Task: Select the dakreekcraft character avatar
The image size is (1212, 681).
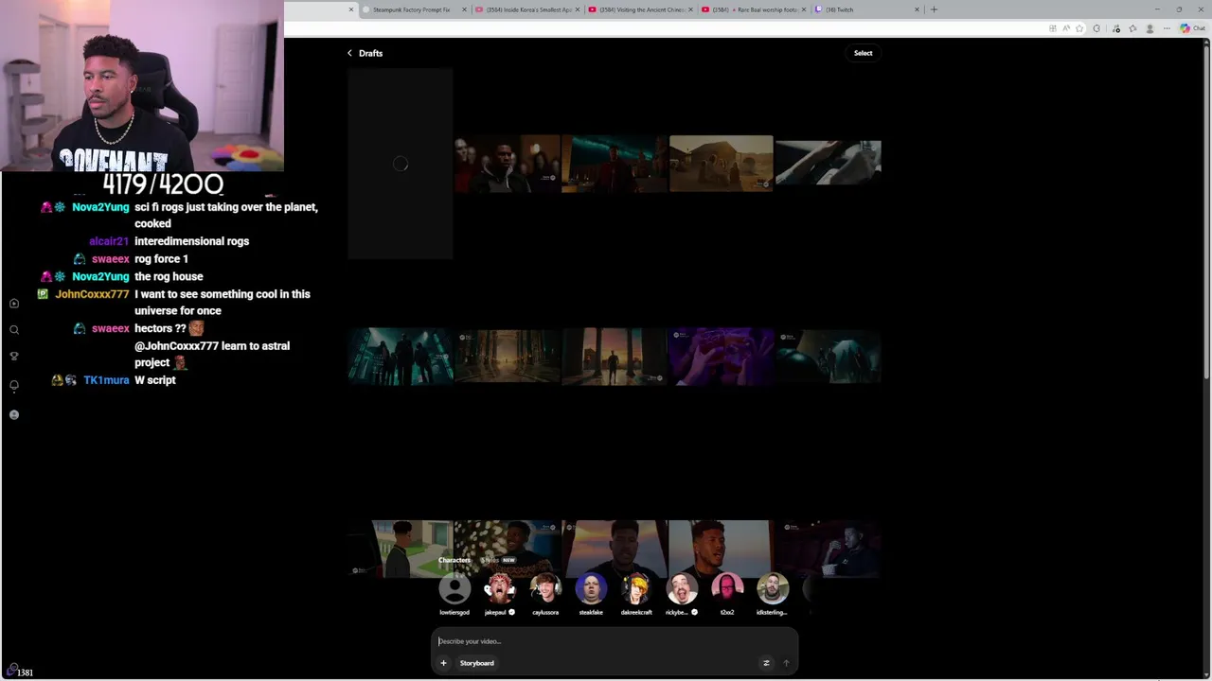Action: point(636,589)
